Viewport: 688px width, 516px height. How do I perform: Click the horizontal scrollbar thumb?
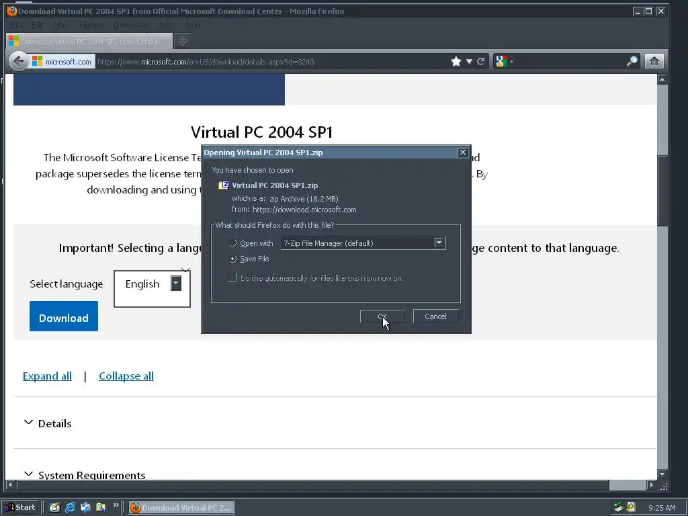click(x=312, y=485)
